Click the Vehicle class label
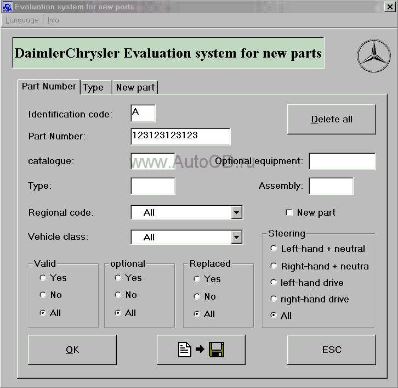The image size is (398, 388). point(58,237)
